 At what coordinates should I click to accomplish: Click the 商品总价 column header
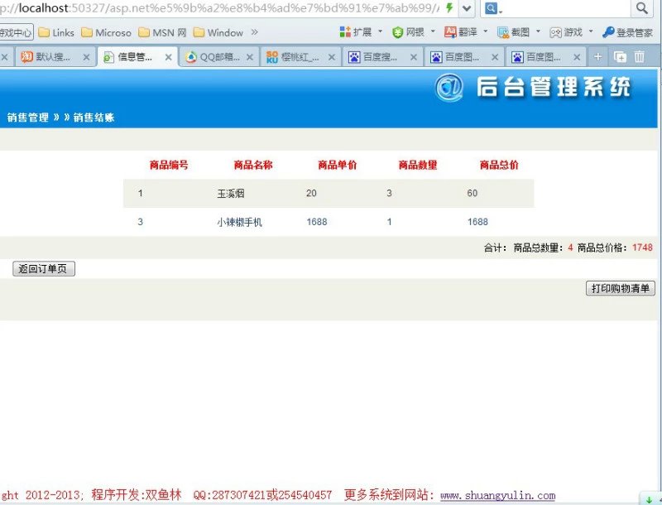pos(499,165)
